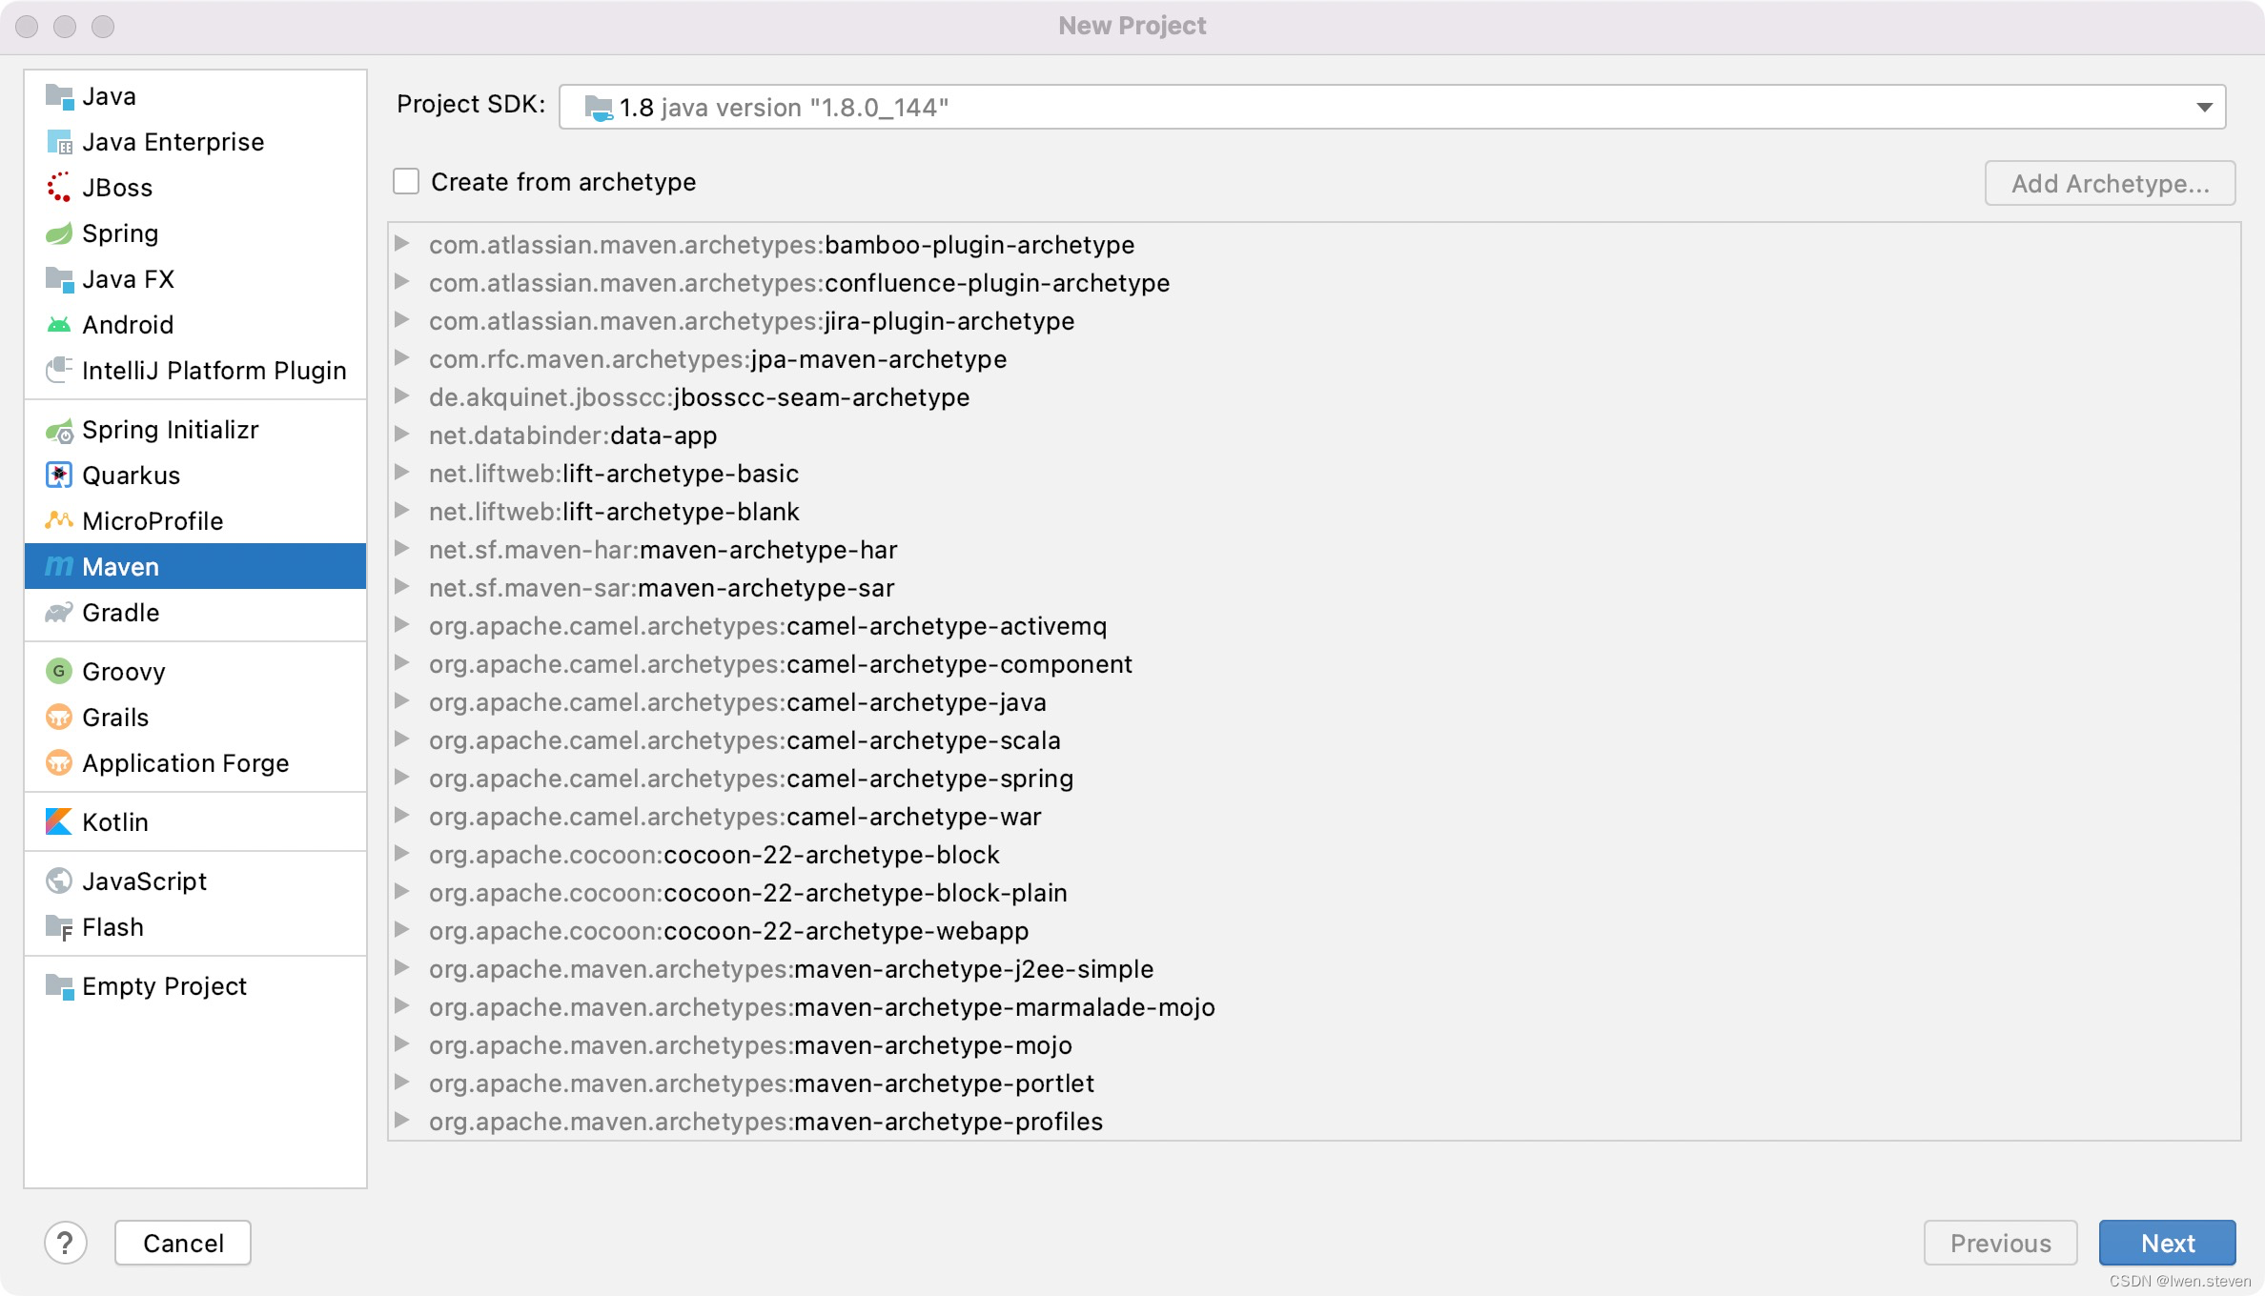Screen dimensions: 2265x1296
Task: Select Spring project type label
Action: pos(120,233)
